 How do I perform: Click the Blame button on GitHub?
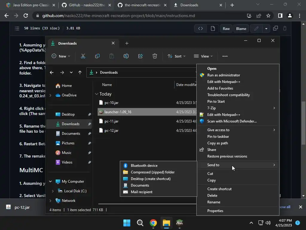(x=241, y=28)
